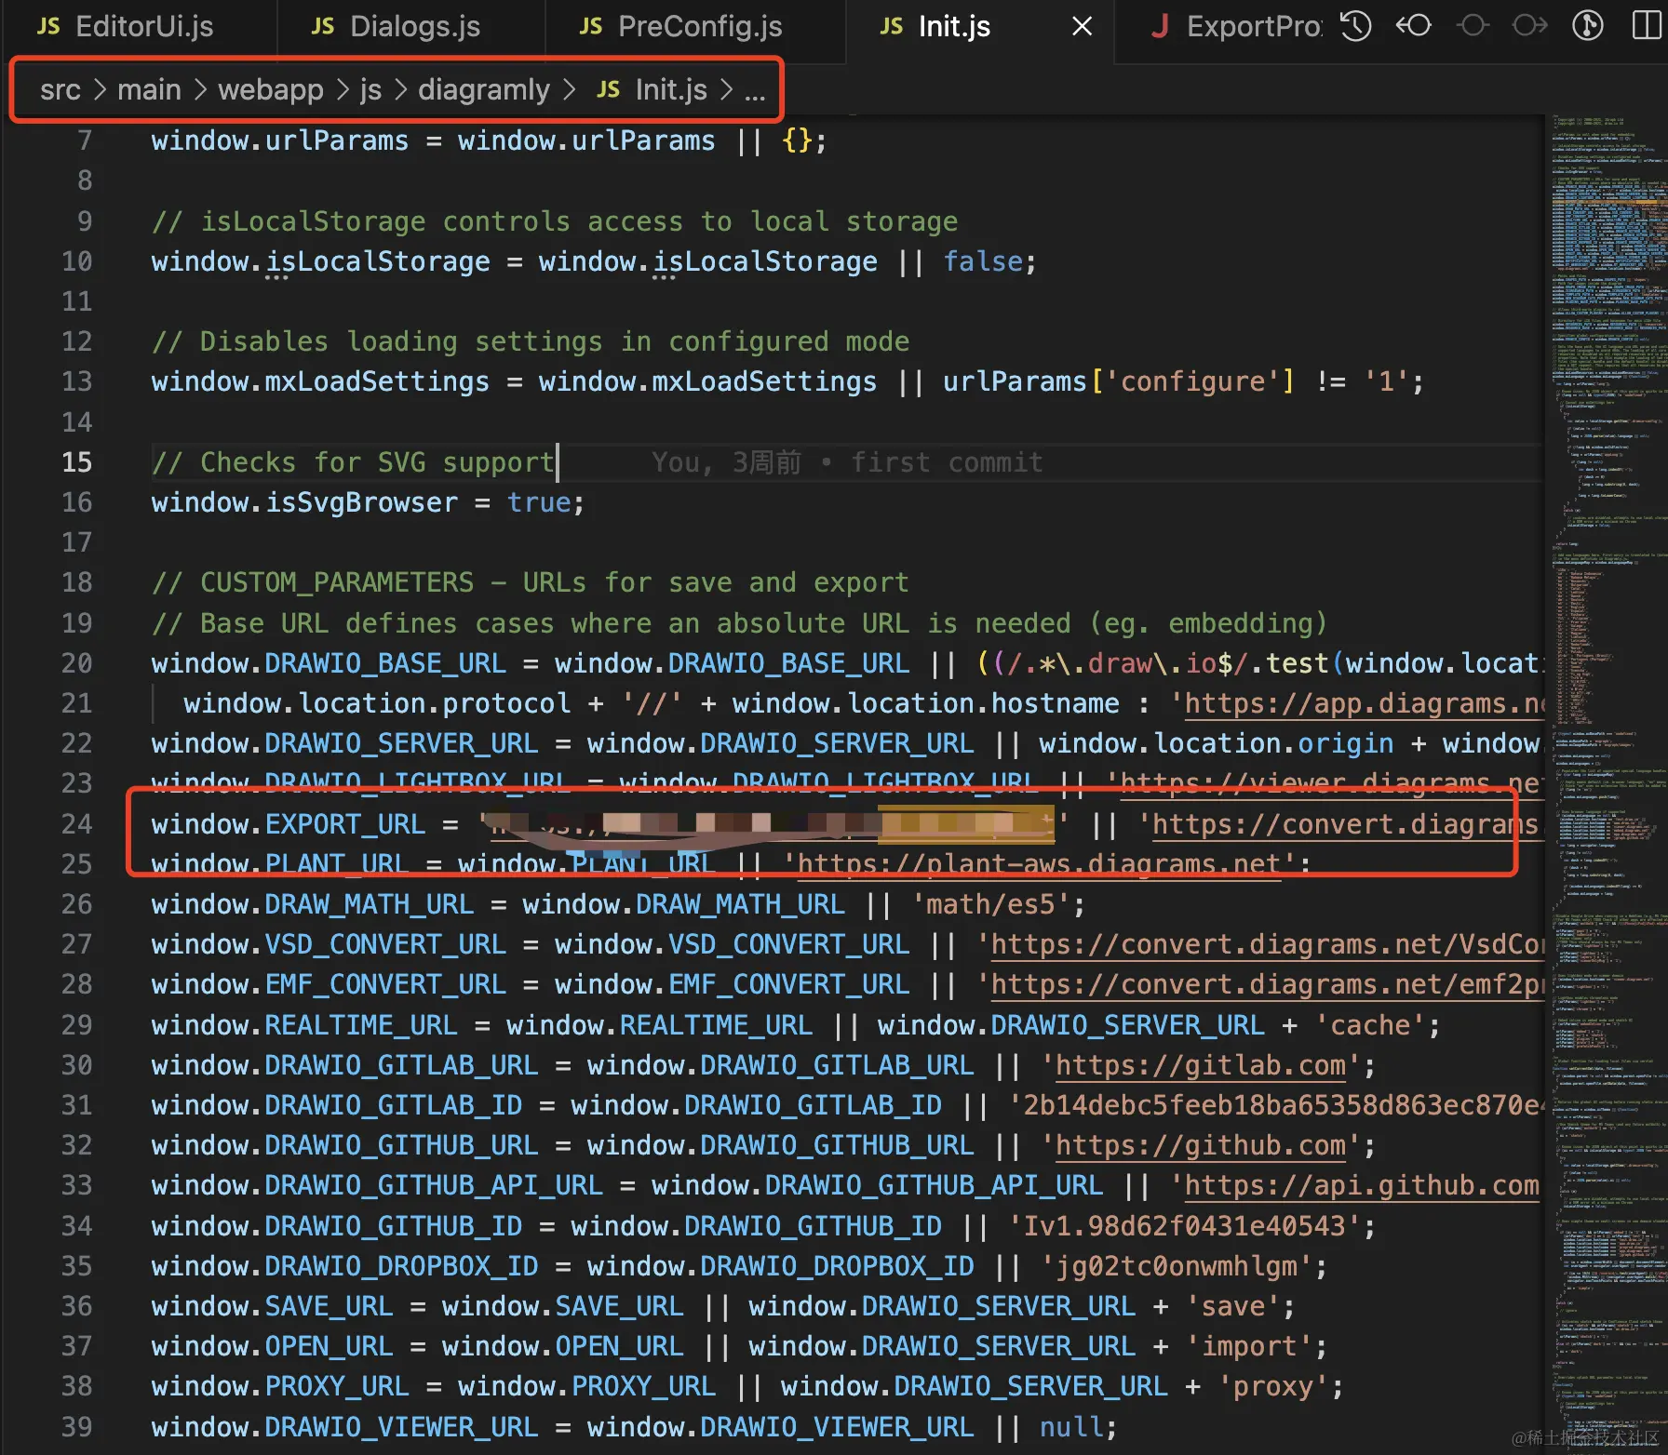Image resolution: width=1668 pixels, height=1455 pixels.
Task: Follow the https://app.diagrams.n link on line 21
Action: [1364, 703]
